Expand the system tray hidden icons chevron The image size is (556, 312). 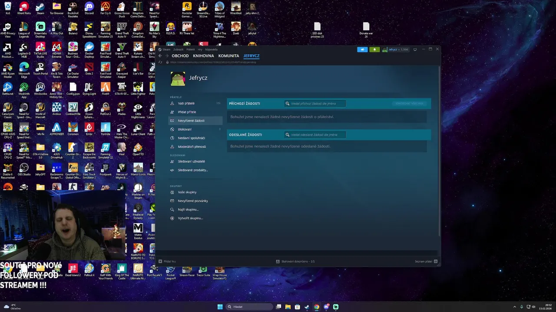coord(515,307)
